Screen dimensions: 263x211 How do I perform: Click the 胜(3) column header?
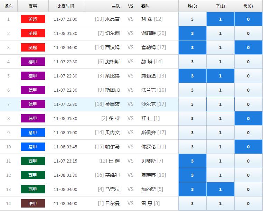point(192,6)
